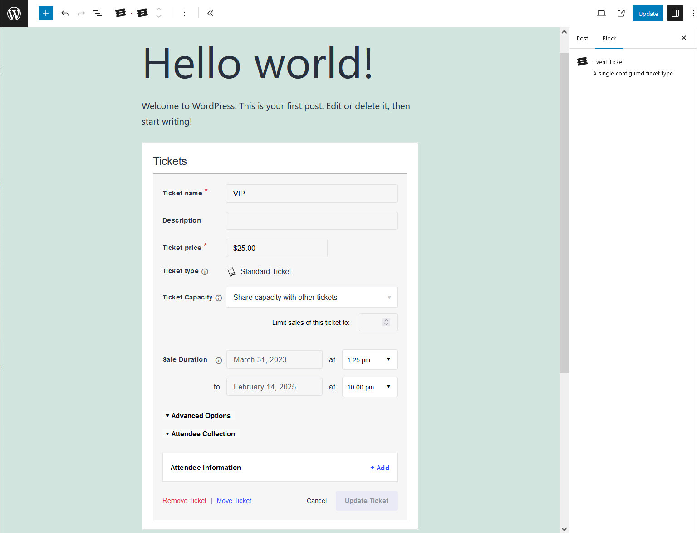Open the sale start time 1:25 pm dropdown
The height and width of the screenshot is (533, 697).
pos(370,359)
